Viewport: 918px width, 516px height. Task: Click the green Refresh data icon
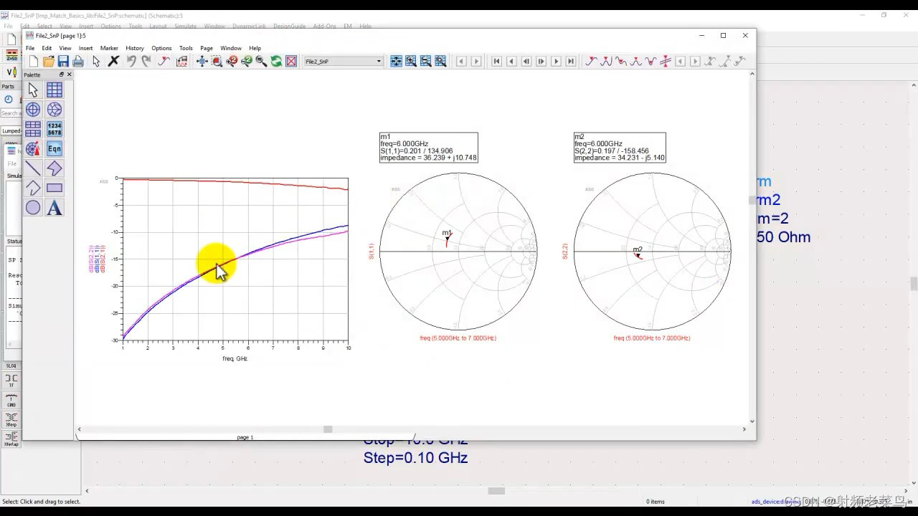click(276, 62)
